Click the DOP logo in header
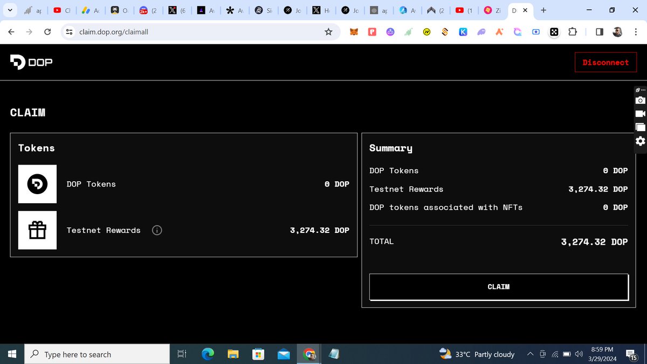 tap(31, 63)
